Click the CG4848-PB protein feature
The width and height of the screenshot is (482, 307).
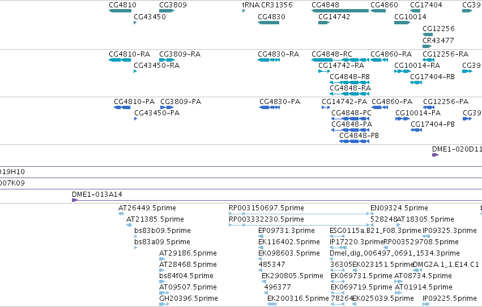coord(355,141)
